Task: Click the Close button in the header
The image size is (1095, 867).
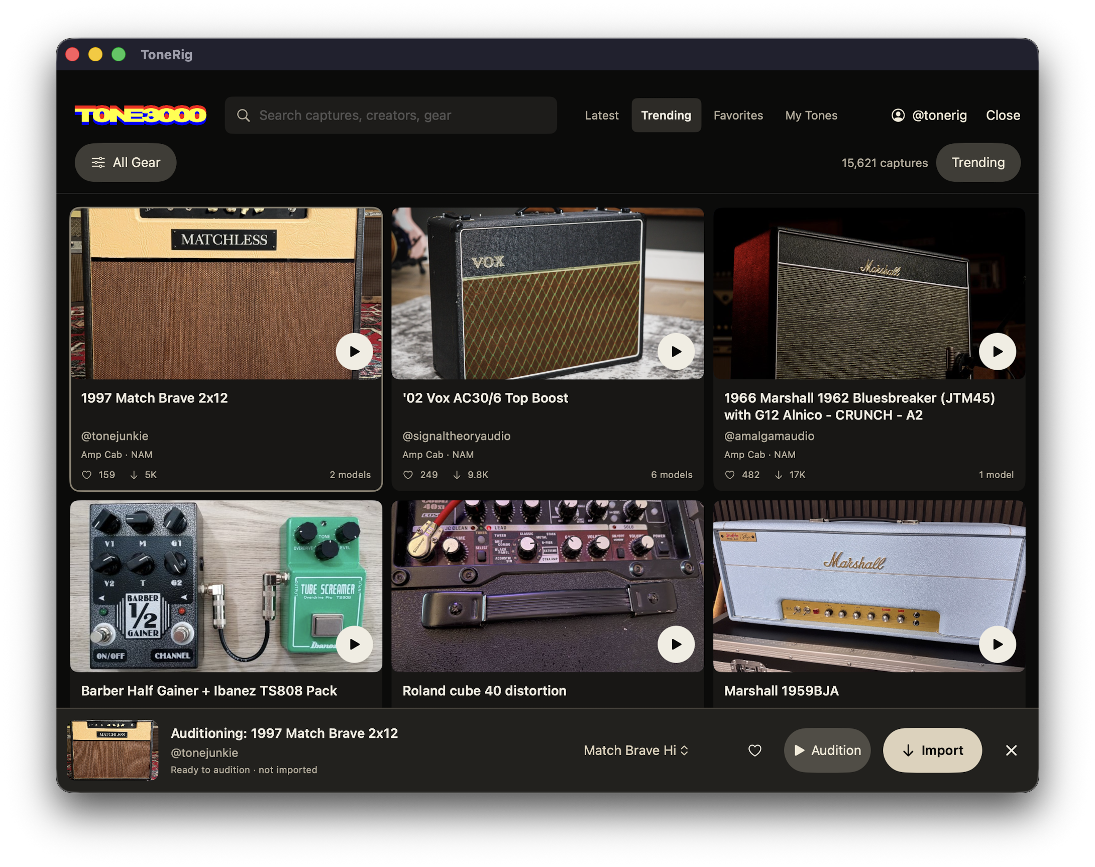Action: pyautogui.click(x=1003, y=115)
